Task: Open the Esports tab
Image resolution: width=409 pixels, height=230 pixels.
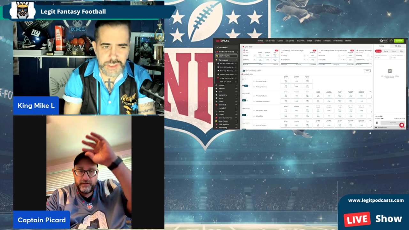Action: (x=318, y=41)
